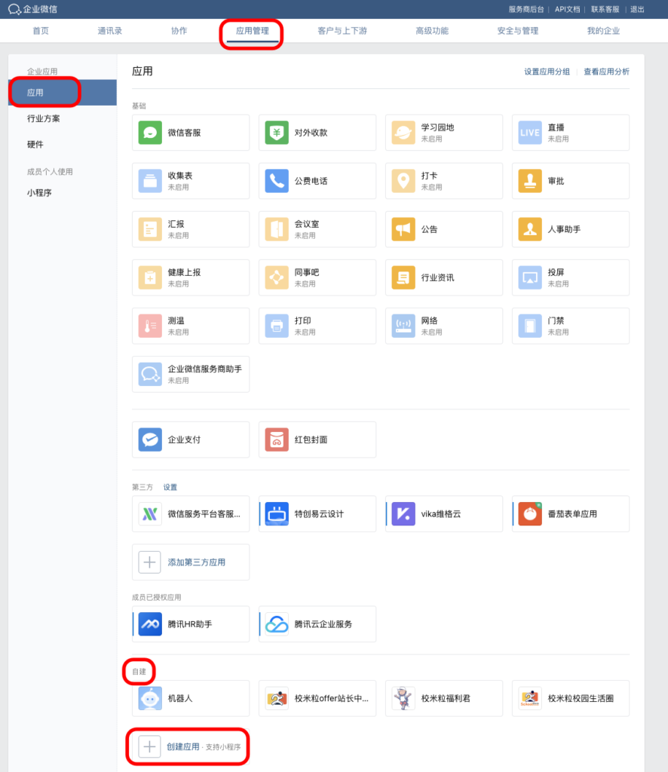
Task: Click the 查看应用分析 link
Action: click(x=606, y=72)
